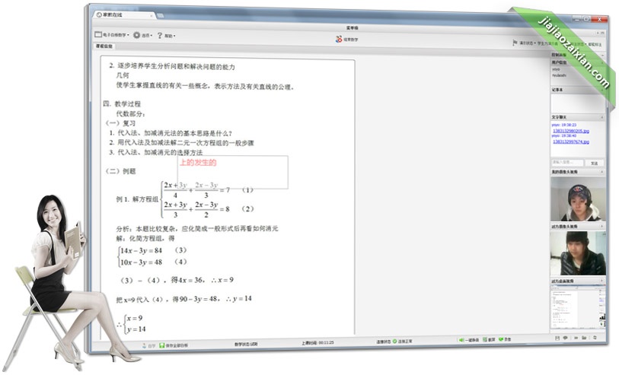Image resolution: width=619 pixels, height=375 pixels.
Task: Click the green connection status icon
Action: coord(394,341)
